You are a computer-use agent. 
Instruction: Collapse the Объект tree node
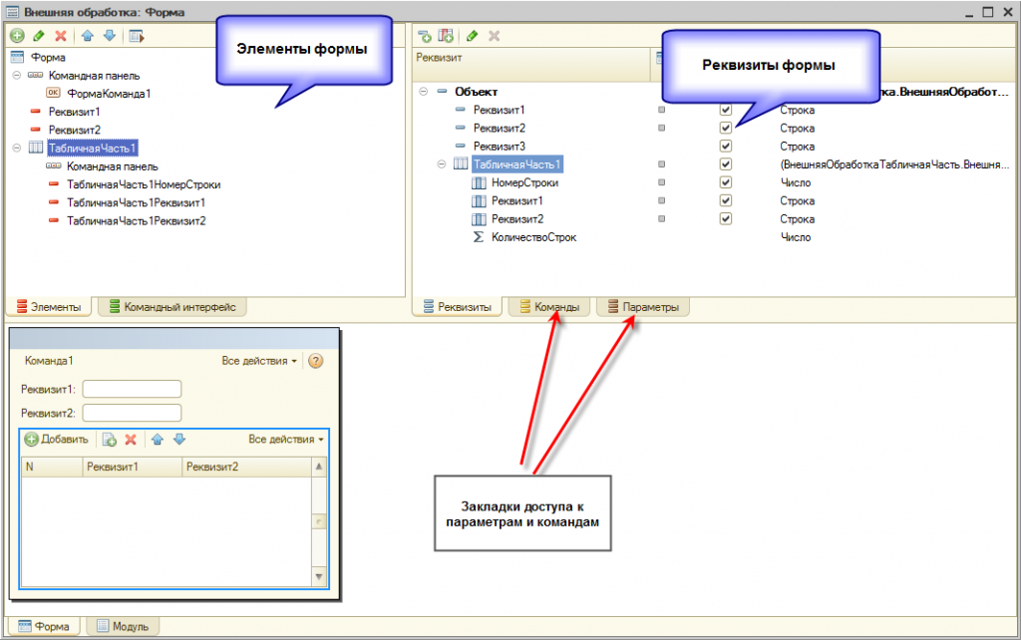coord(423,91)
